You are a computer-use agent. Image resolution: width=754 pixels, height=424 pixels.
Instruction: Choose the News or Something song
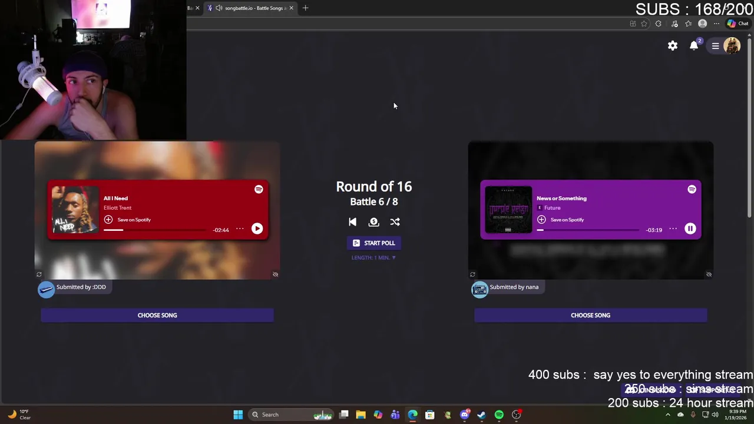(x=590, y=315)
